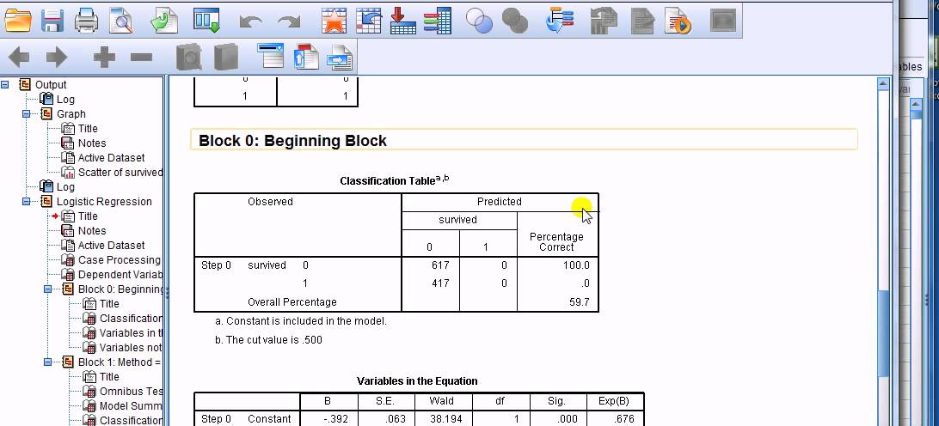The height and width of the screenshot is (426, 939).
Task: Click the 38.194 Wald value cell
Action: click(x=446, y=419)
